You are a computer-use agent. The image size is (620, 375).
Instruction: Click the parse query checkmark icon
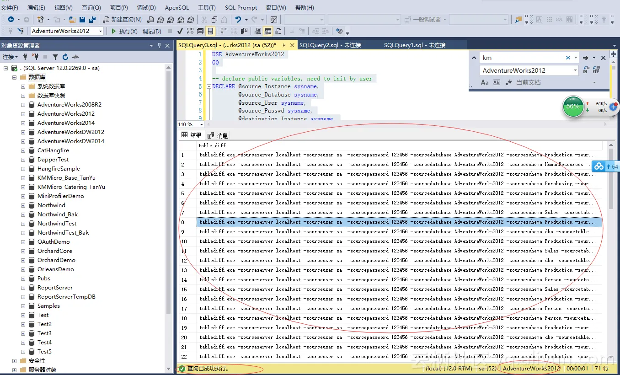[x=180, y=31]
